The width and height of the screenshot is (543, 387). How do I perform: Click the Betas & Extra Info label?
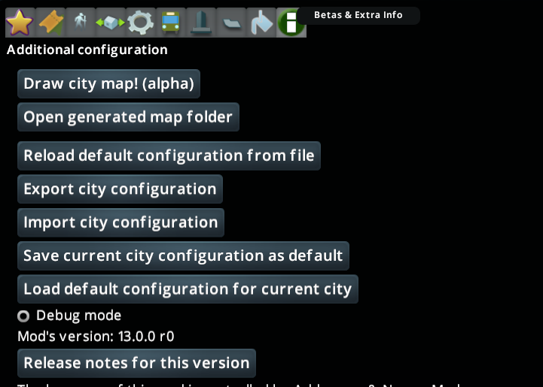[358, 15]
